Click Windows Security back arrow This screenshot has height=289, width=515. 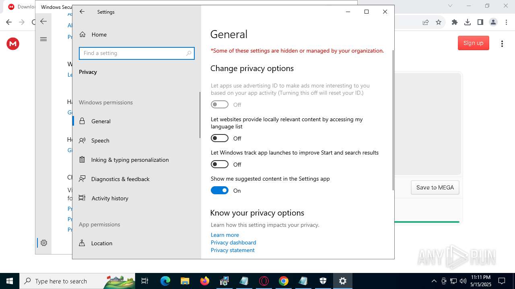coord(43,22)
